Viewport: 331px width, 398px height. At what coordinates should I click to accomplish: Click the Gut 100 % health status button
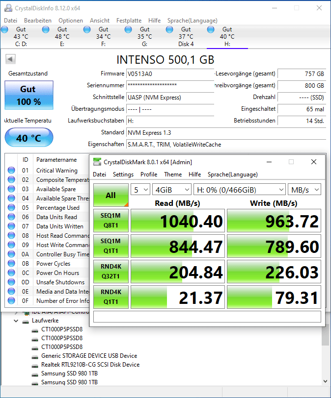pos(29,95)
